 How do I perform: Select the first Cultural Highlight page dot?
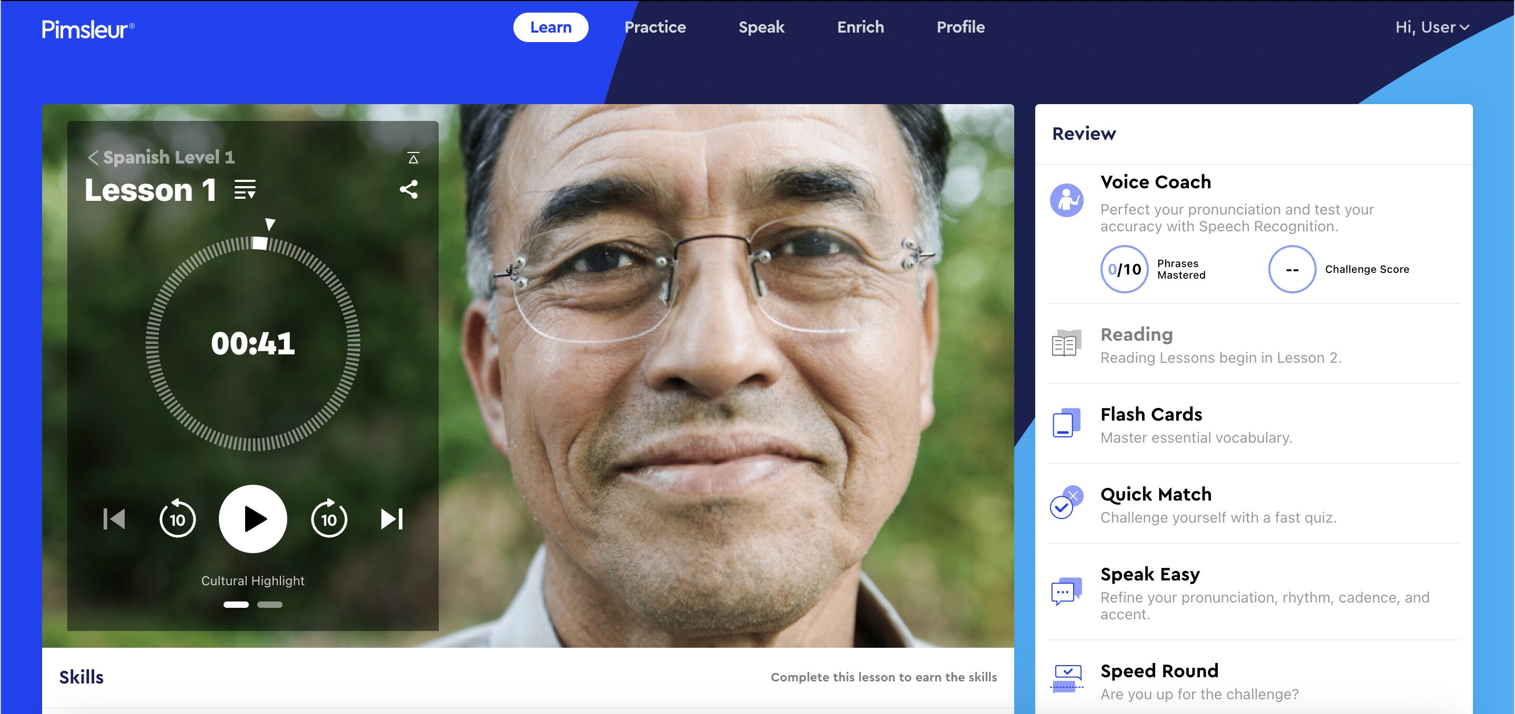pyautogui.click(x=236, y=604)
